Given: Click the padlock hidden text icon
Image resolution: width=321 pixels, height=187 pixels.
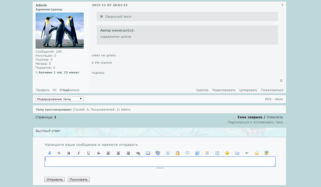Looking at the screenshot, I should click(x=177, y=153).
